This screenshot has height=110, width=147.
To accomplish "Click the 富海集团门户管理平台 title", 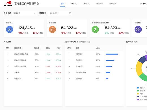I will point(27,4).
